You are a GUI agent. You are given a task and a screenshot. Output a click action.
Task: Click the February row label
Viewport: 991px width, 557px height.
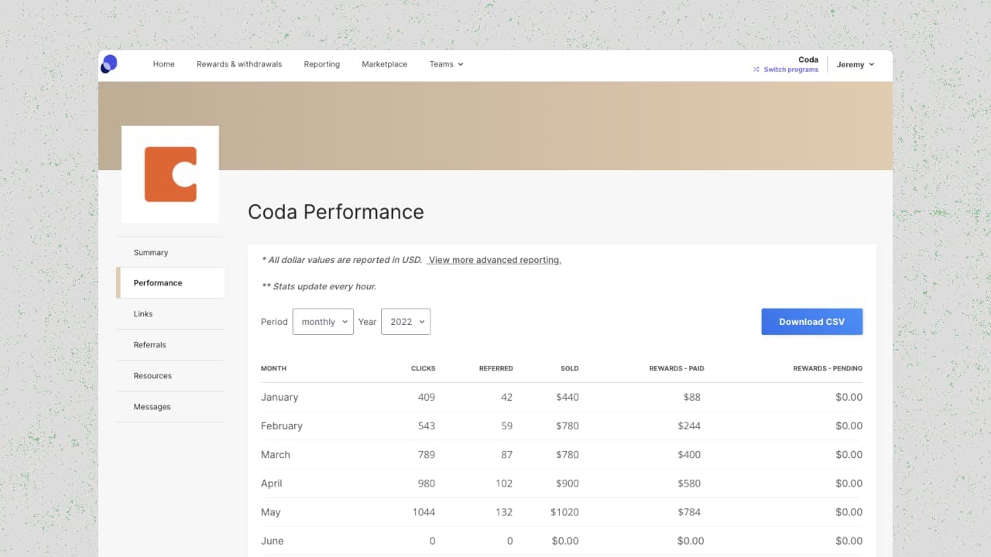(282, 425)
